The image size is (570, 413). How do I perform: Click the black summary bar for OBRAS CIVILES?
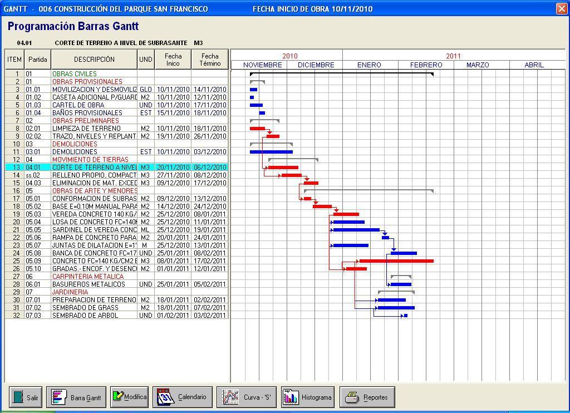(341, 73)
